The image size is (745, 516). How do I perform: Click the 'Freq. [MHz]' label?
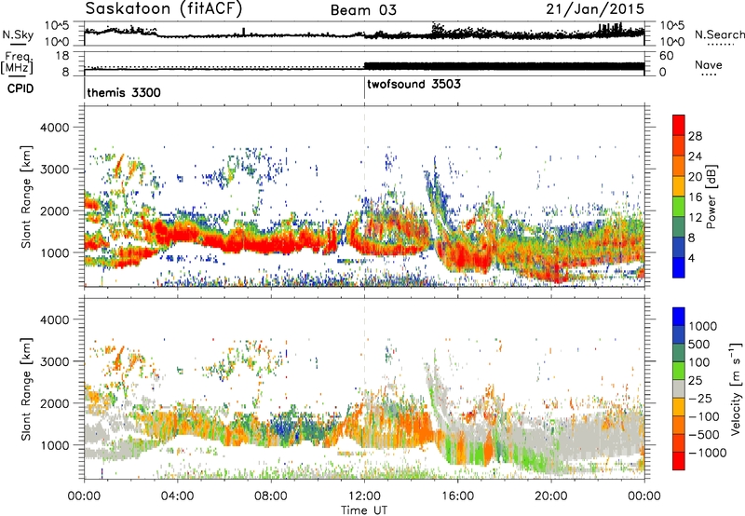click(x=17, y=62)
